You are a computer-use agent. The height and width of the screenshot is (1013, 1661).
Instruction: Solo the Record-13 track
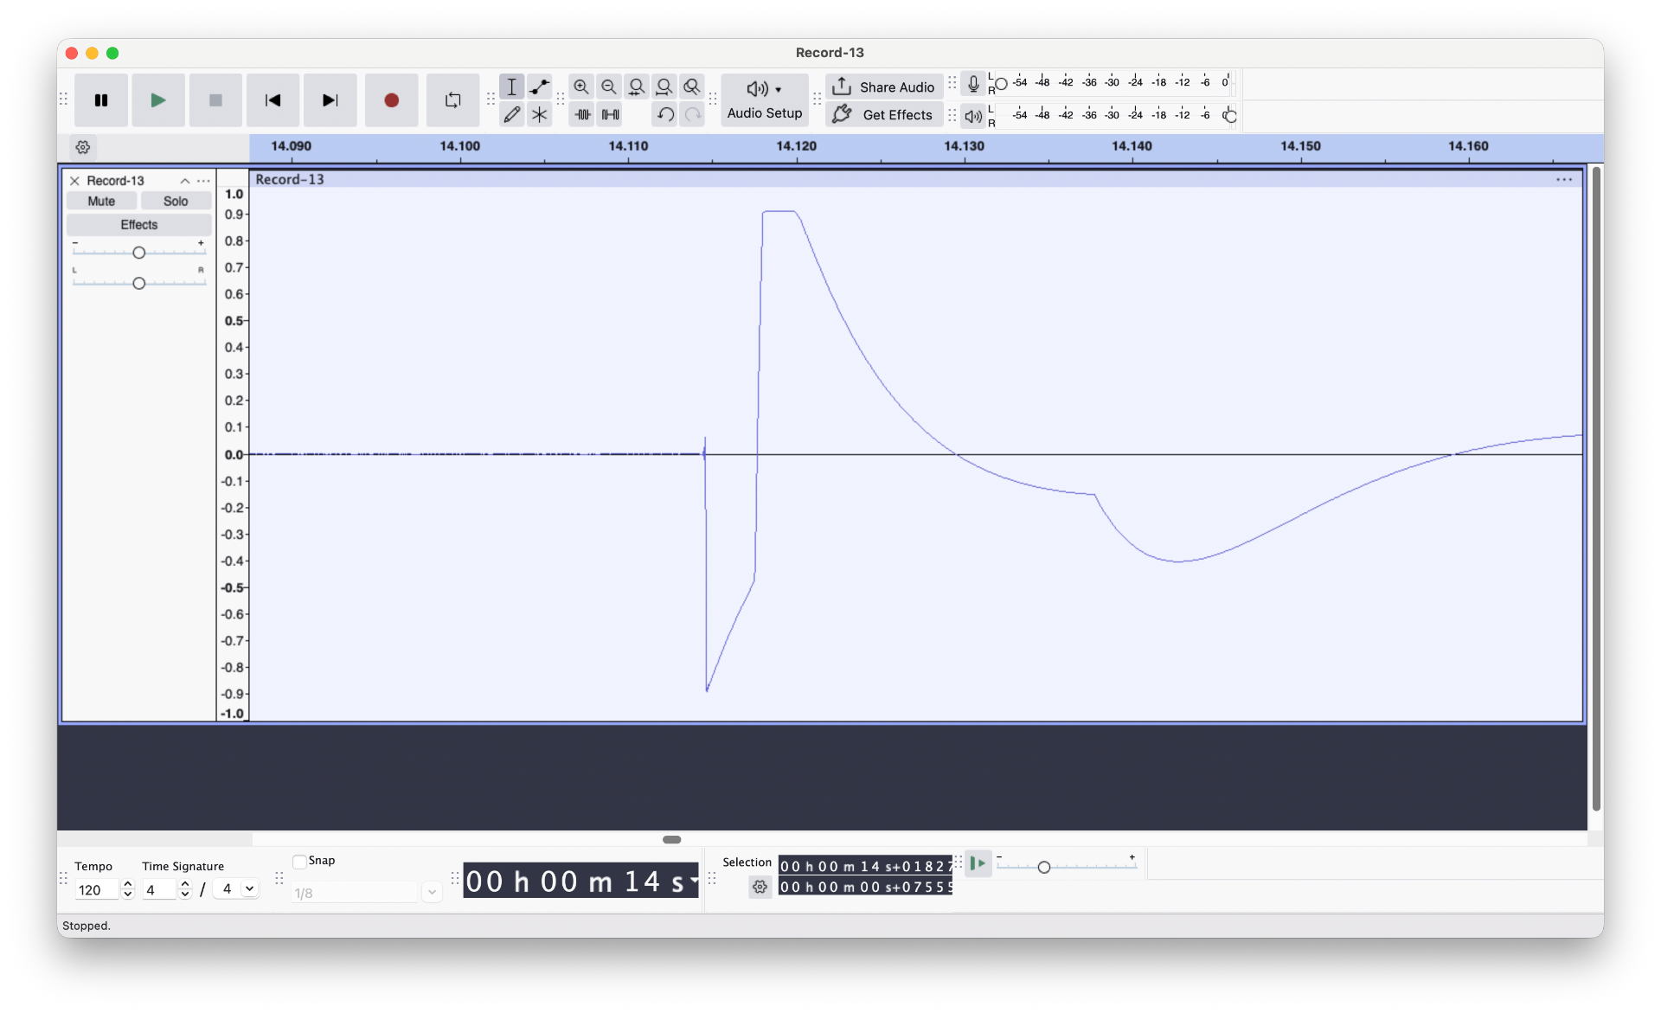pos(176,200)
